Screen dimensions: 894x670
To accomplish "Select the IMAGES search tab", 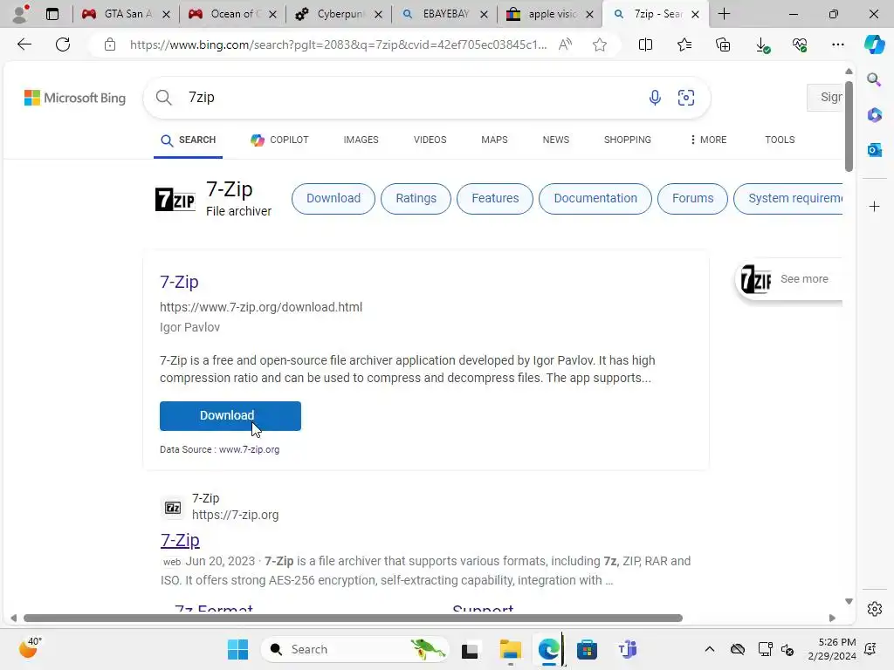I will coord(361,140).
